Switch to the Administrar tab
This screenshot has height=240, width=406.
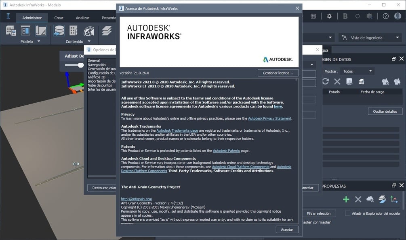click(32, 18)
